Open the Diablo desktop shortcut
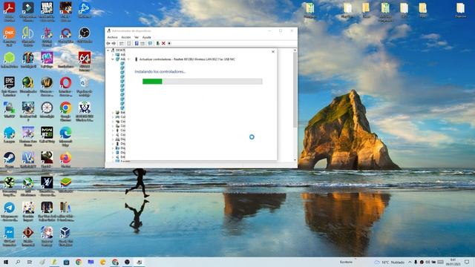This screenshot has width=475, height=267. tap(28, 236)
